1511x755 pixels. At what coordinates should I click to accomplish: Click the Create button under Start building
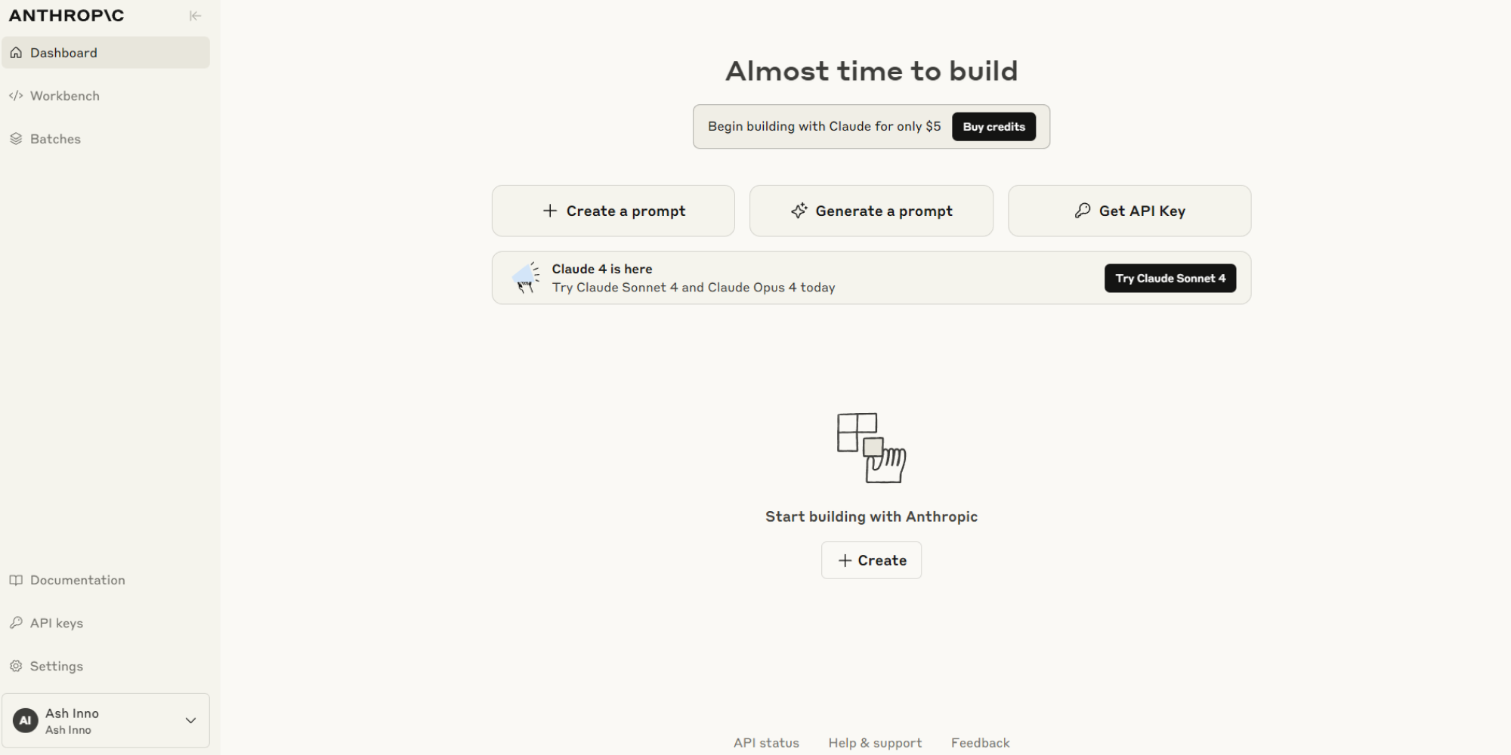871,560
